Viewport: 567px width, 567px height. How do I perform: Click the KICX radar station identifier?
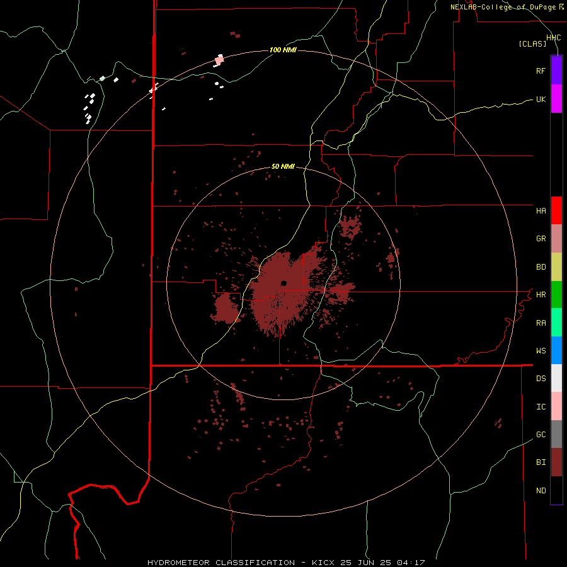(323, 563)
